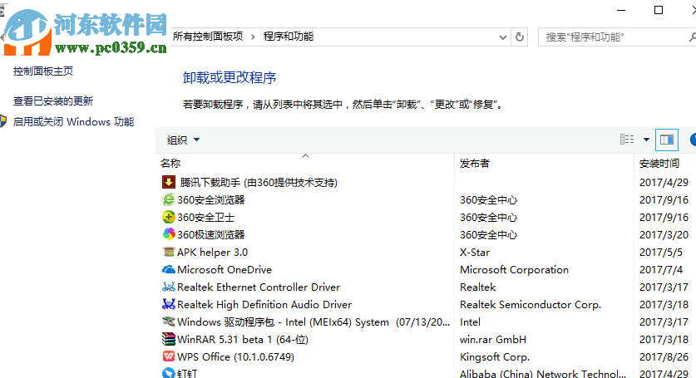Click the 360安全浏览器 icon
This screenshot has width=696, height=378.
coord(168,199)
